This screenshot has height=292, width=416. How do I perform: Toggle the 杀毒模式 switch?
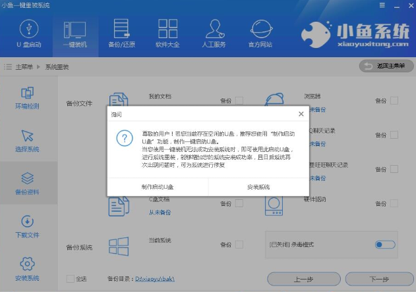[x=385, y=245]
